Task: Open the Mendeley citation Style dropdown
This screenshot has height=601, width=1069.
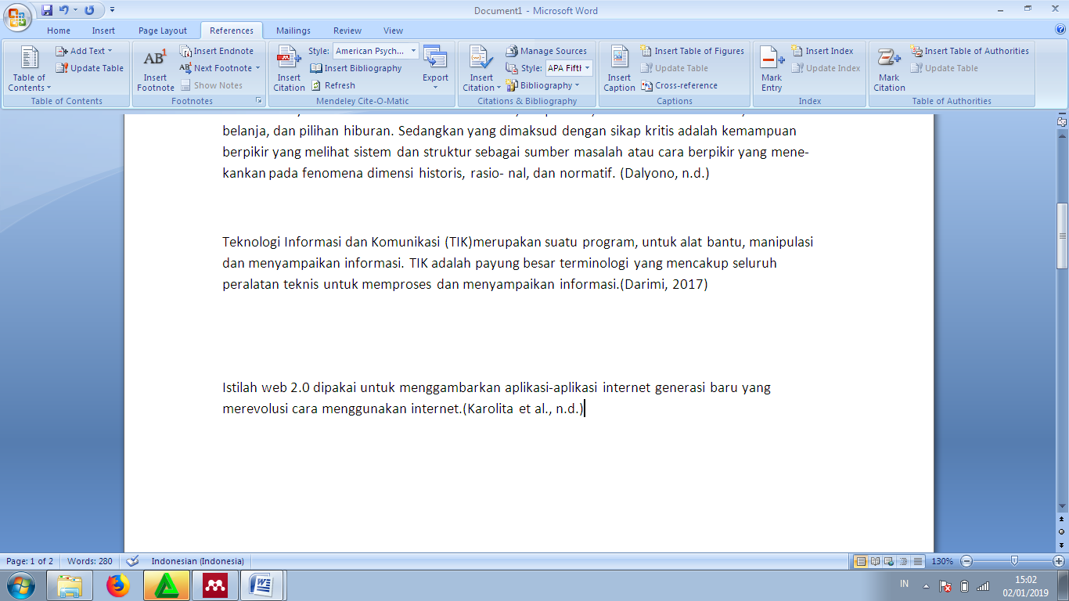Action: (413, 51)
